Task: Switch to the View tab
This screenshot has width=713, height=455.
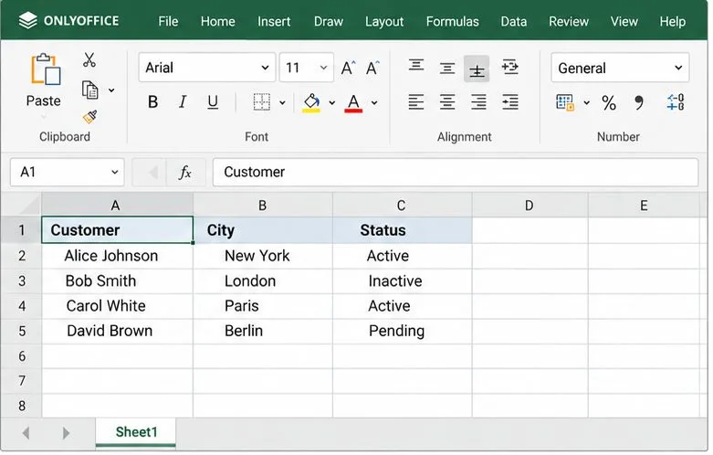Action: pos(624,21)
